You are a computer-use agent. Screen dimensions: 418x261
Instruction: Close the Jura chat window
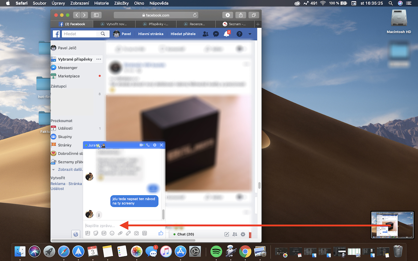pos(161,145)
